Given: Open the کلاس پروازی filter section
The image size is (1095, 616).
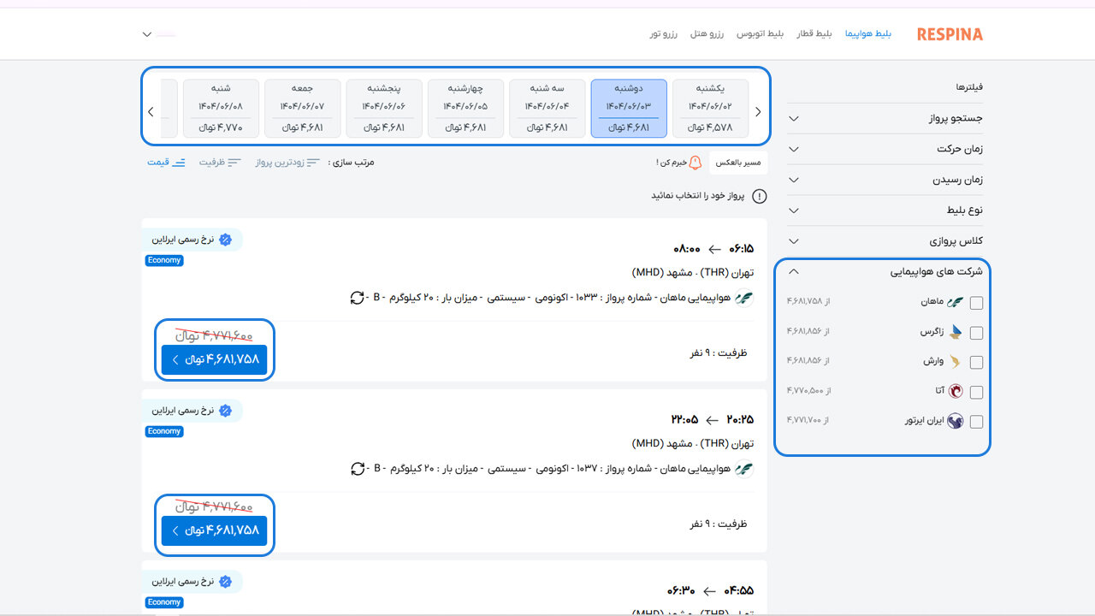Looking at the screenshot, I should pyautogui.click(x=793, y=240).
